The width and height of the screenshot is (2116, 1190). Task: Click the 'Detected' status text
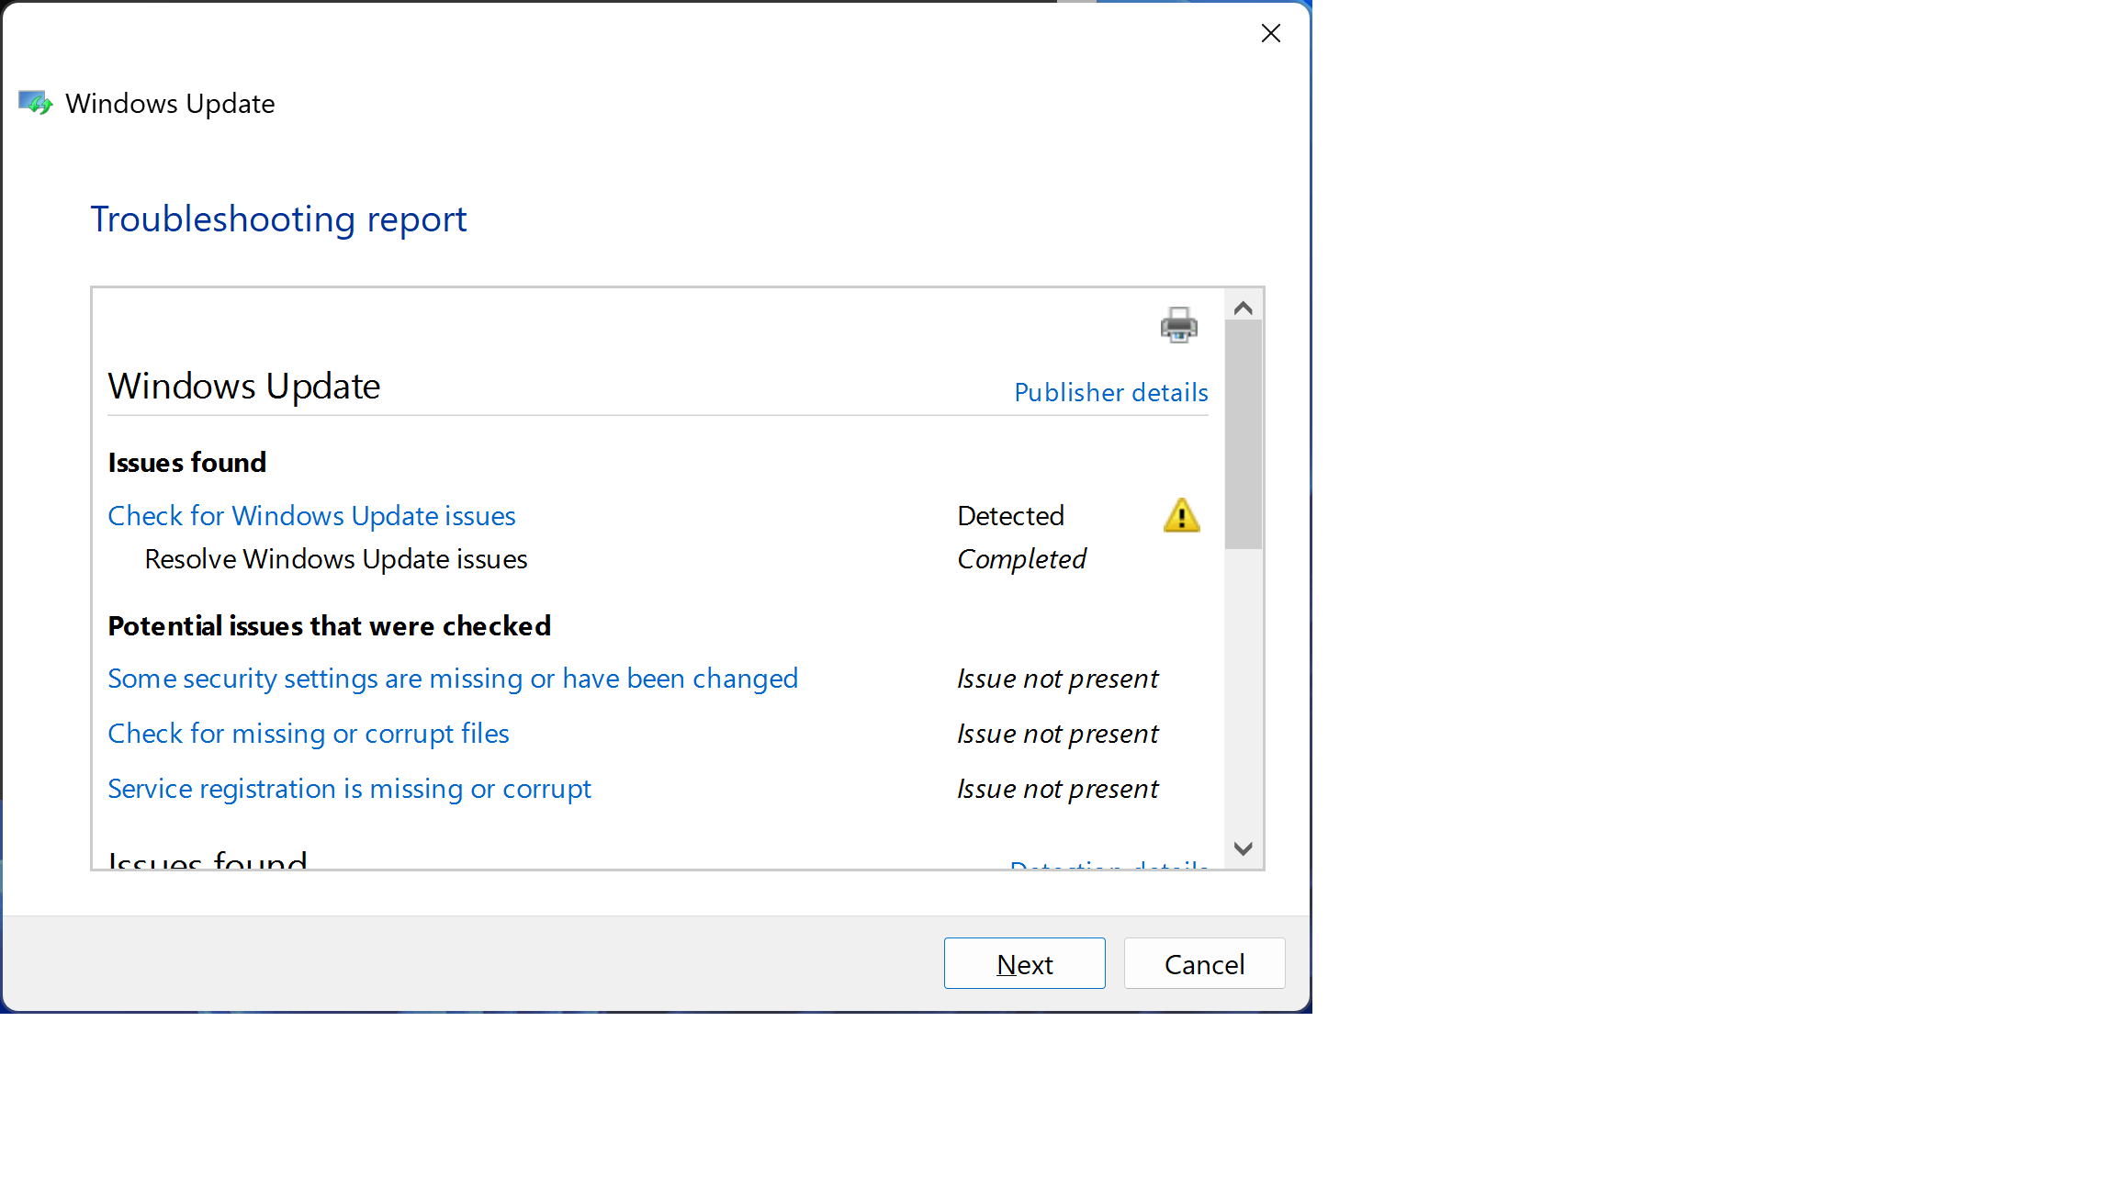pyautogui.click(x=1010, y=515)
